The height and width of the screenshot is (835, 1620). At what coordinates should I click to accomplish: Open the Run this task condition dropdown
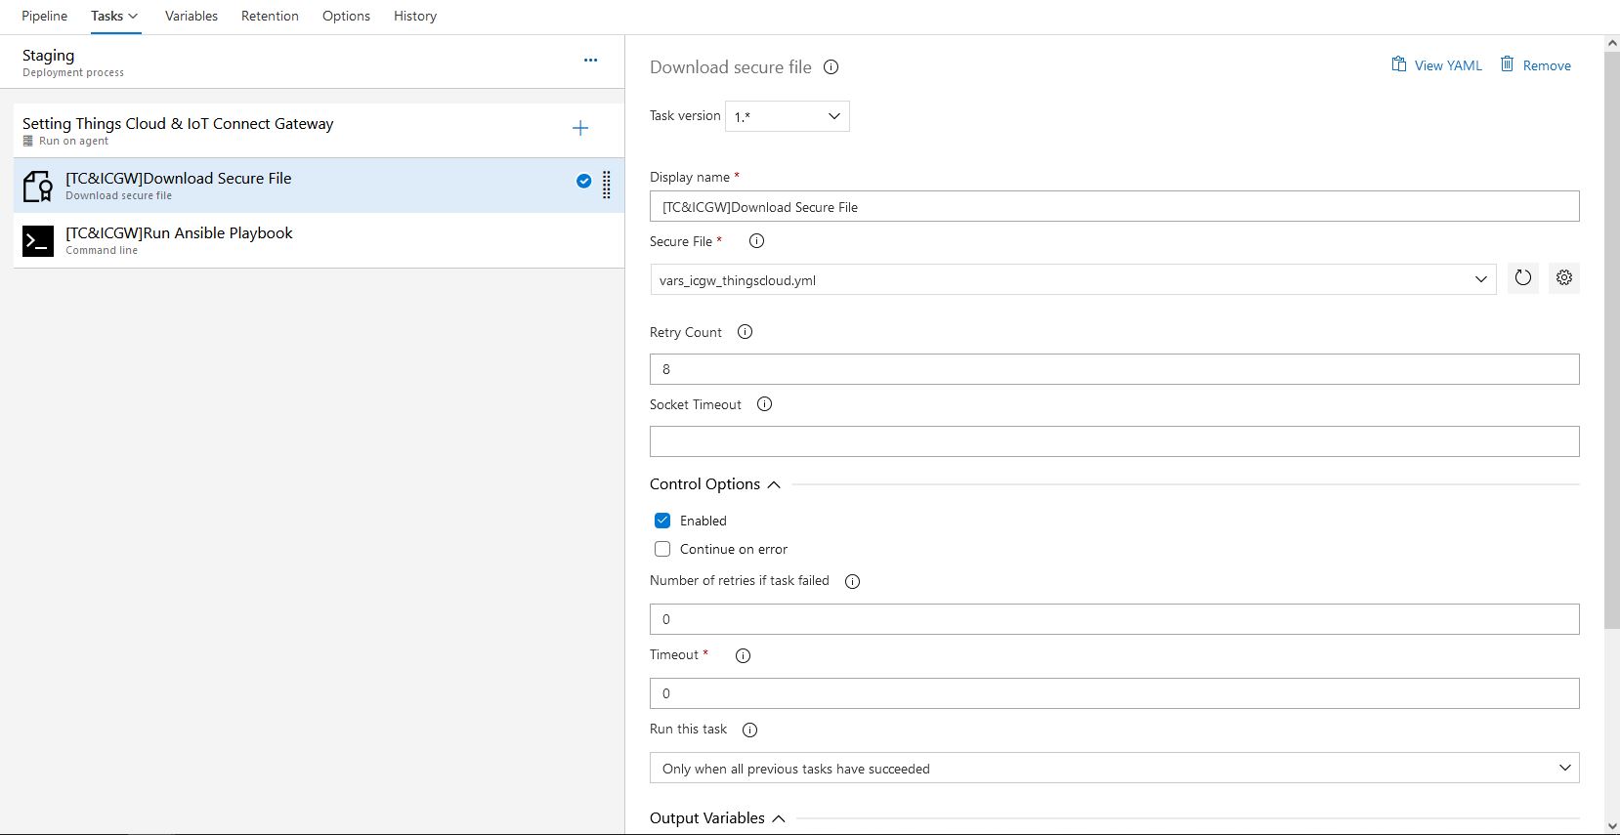[1114, 768]
